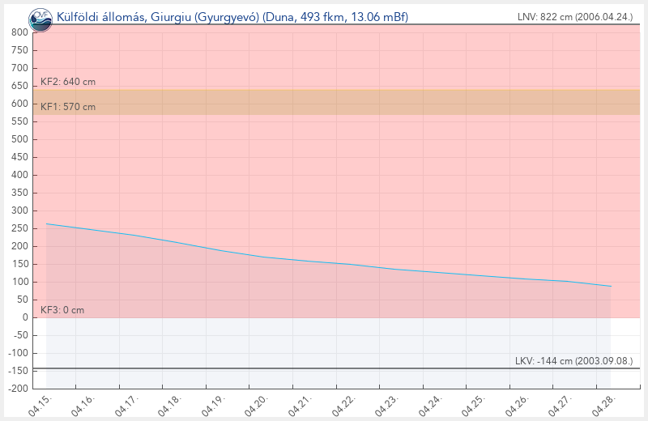The height and width of the screenshot is (421, 648).
Task: Click the KF2: 640 cm threshold label
Action: (68, 82)
